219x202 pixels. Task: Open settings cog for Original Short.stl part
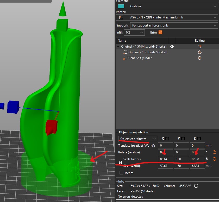coord(200,52)
